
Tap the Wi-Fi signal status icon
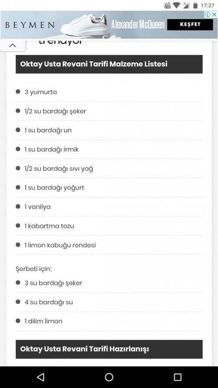pos(176,5)
